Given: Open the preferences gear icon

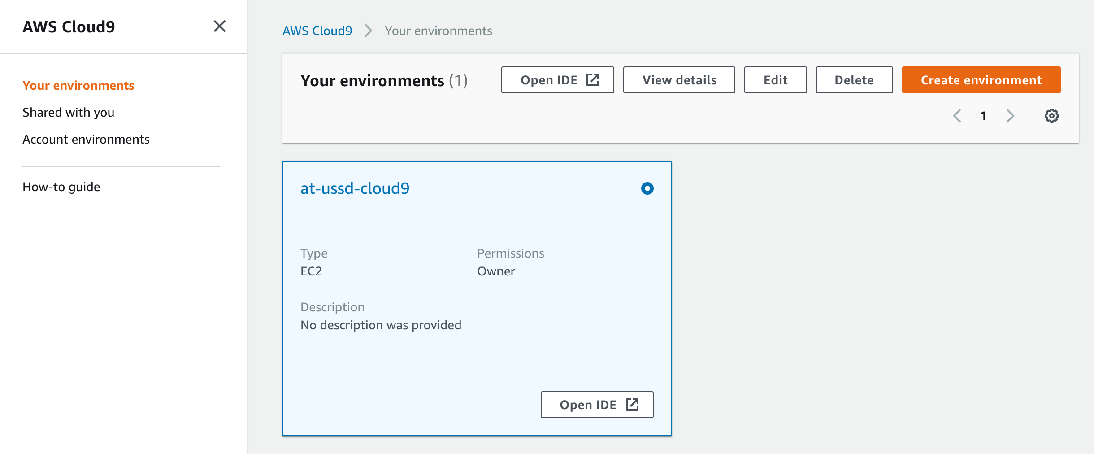Looking at the screenshot, I should tap(1051, 116).
